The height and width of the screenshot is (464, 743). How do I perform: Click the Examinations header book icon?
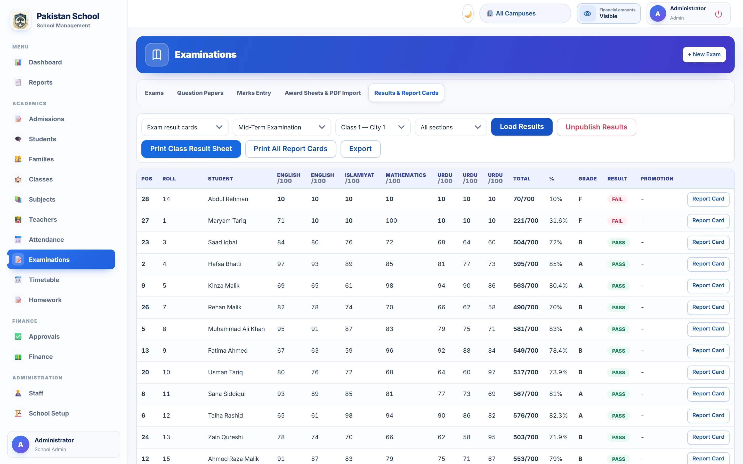point(157,55)
